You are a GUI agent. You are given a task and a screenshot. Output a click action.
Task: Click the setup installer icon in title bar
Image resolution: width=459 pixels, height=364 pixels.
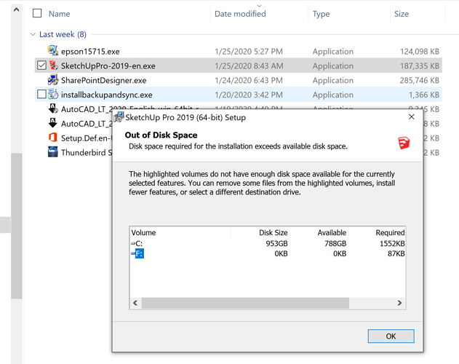(x=119, y=117)
